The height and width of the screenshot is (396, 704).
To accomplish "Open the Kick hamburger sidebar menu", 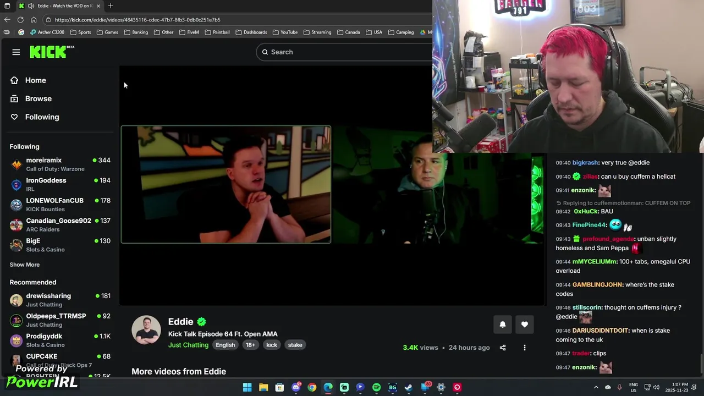I will pos(16,52).
